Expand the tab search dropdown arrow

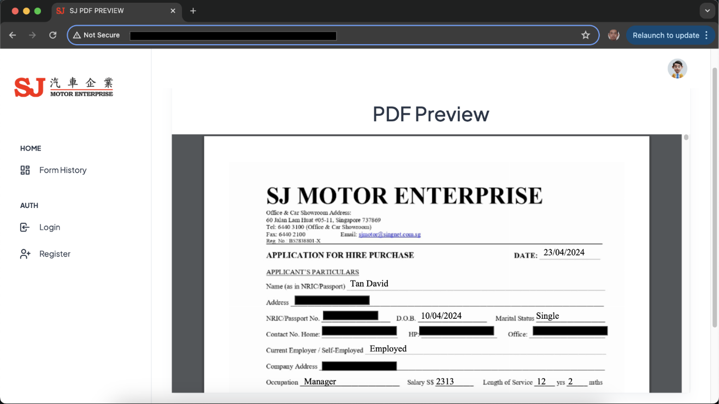pos(708,11)
